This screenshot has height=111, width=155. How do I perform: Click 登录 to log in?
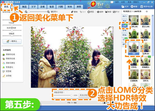[117, 2]
